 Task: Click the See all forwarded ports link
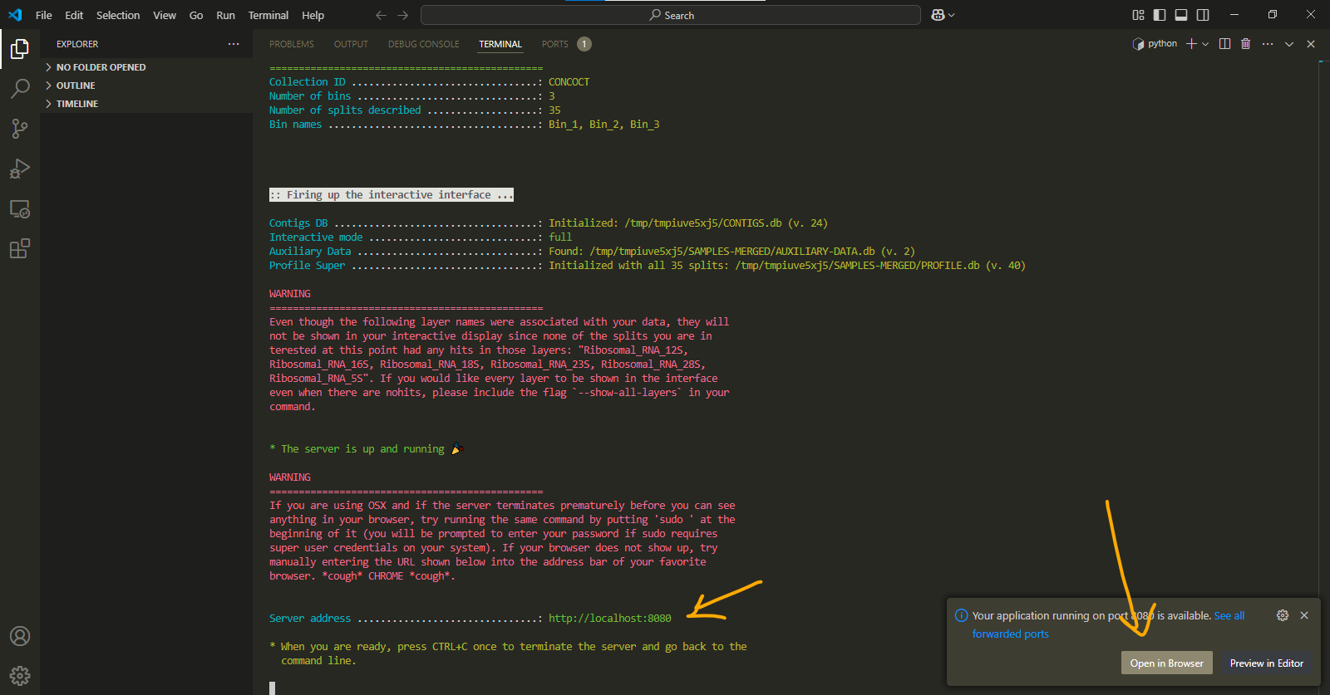(1010, 634)
